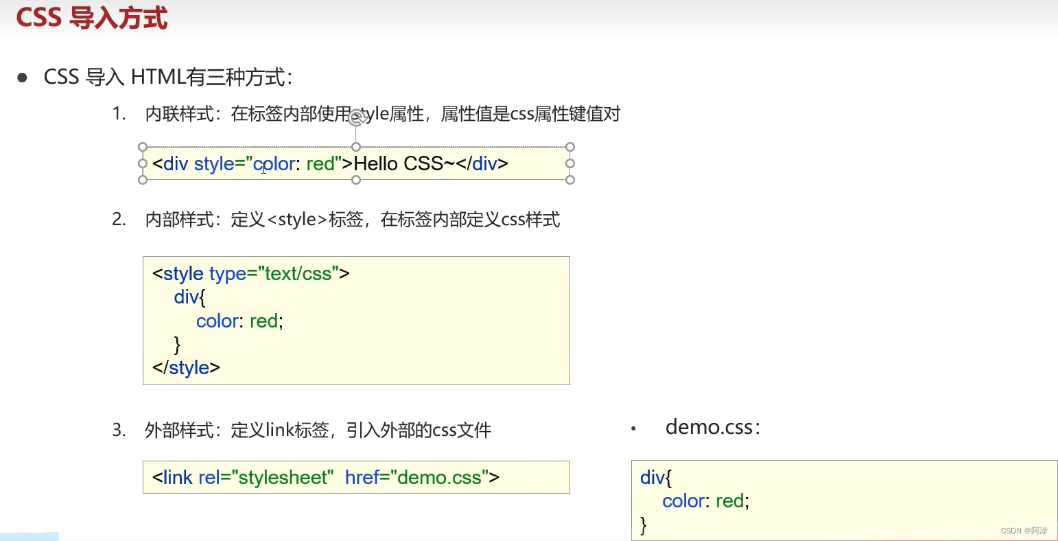Click the bullet line "CSS 导入 HTML有三种方式:"
Image resolution: width=1058 pixels, height=541 pixels.
(x=168, y=77)
